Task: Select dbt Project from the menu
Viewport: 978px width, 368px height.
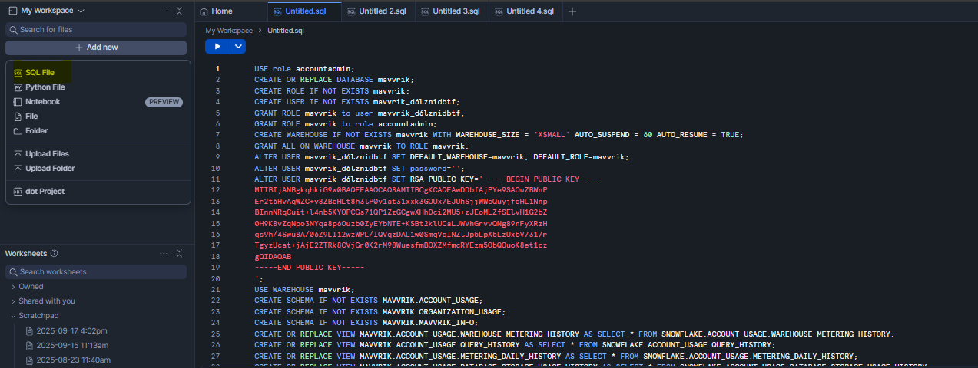Action: click(x=45, y=192)
